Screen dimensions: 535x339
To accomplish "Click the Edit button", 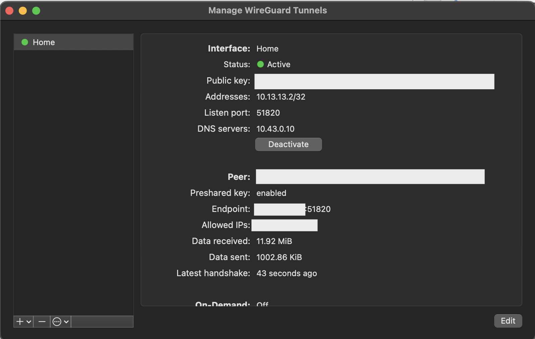I will (508, 321).
